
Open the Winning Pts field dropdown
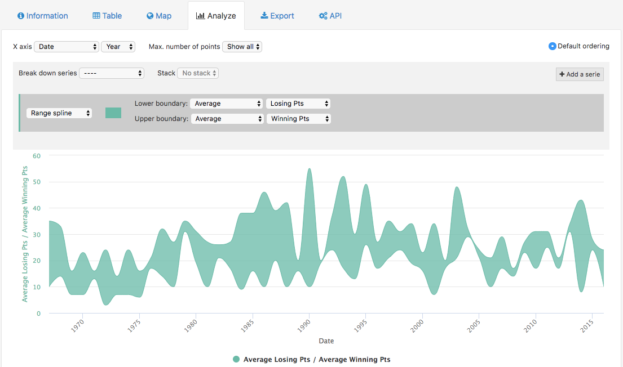(298, 119)
